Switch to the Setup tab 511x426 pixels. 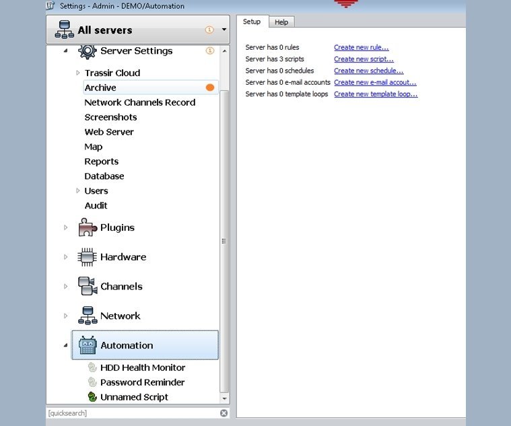point(252,22)
